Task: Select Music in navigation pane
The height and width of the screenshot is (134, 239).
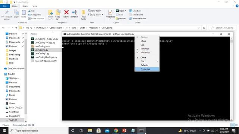Action: pos(12,95)
